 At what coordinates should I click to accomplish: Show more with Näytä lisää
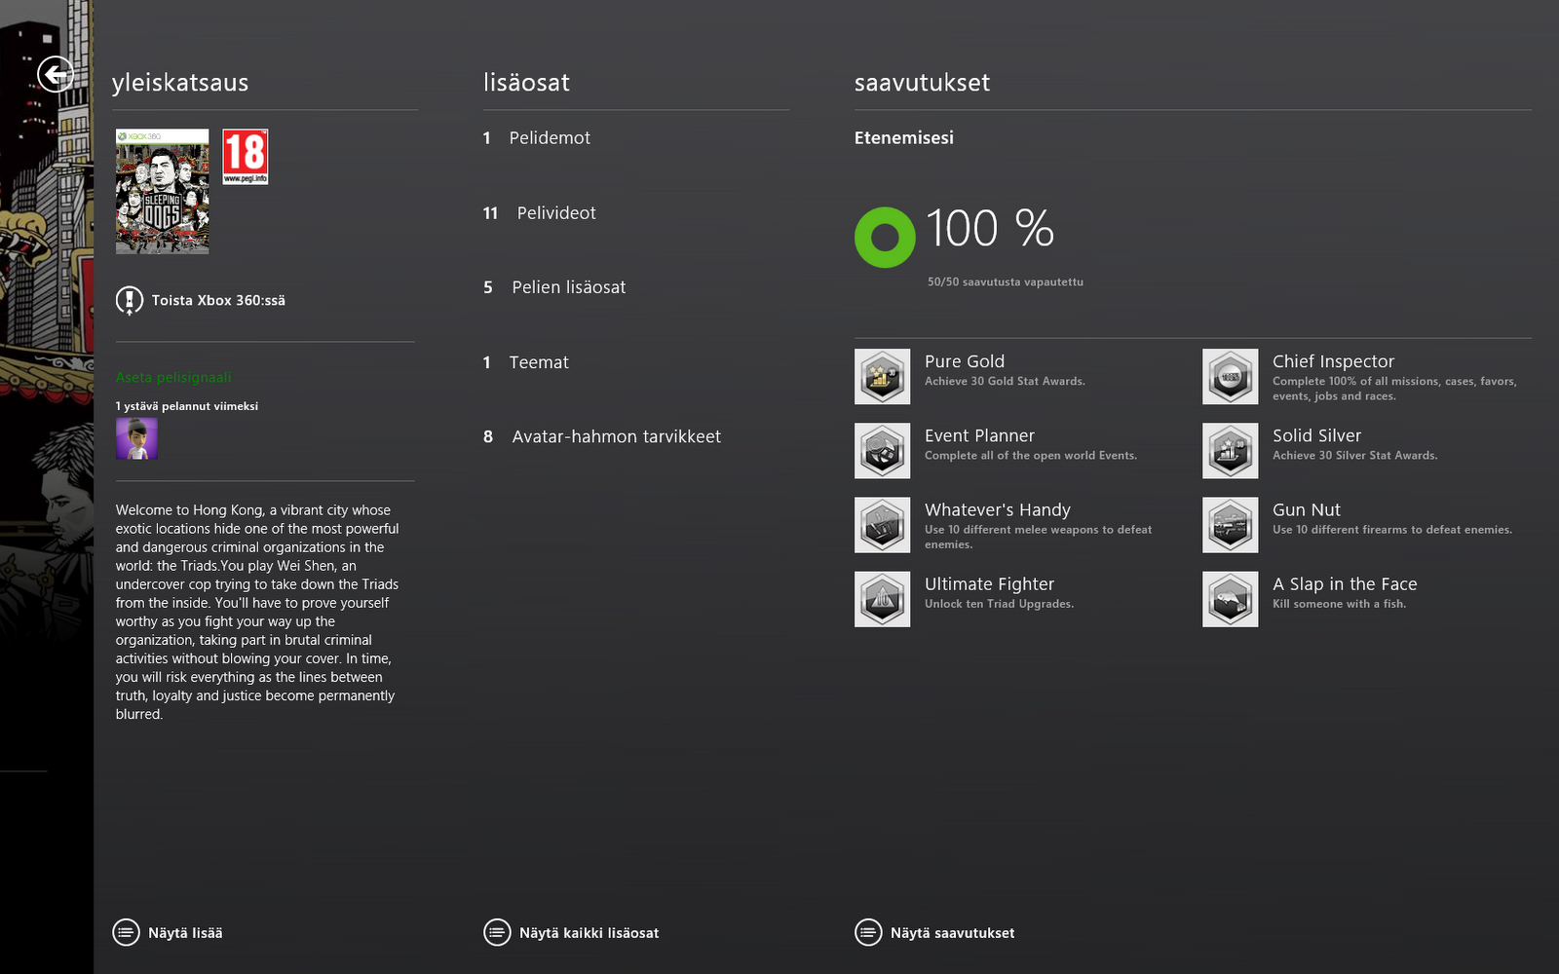[x=185, y=933]
